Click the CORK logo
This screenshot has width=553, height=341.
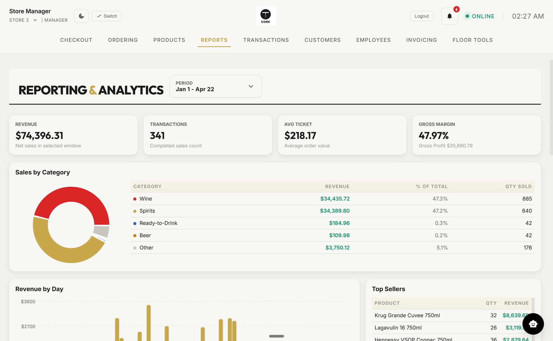266,16
